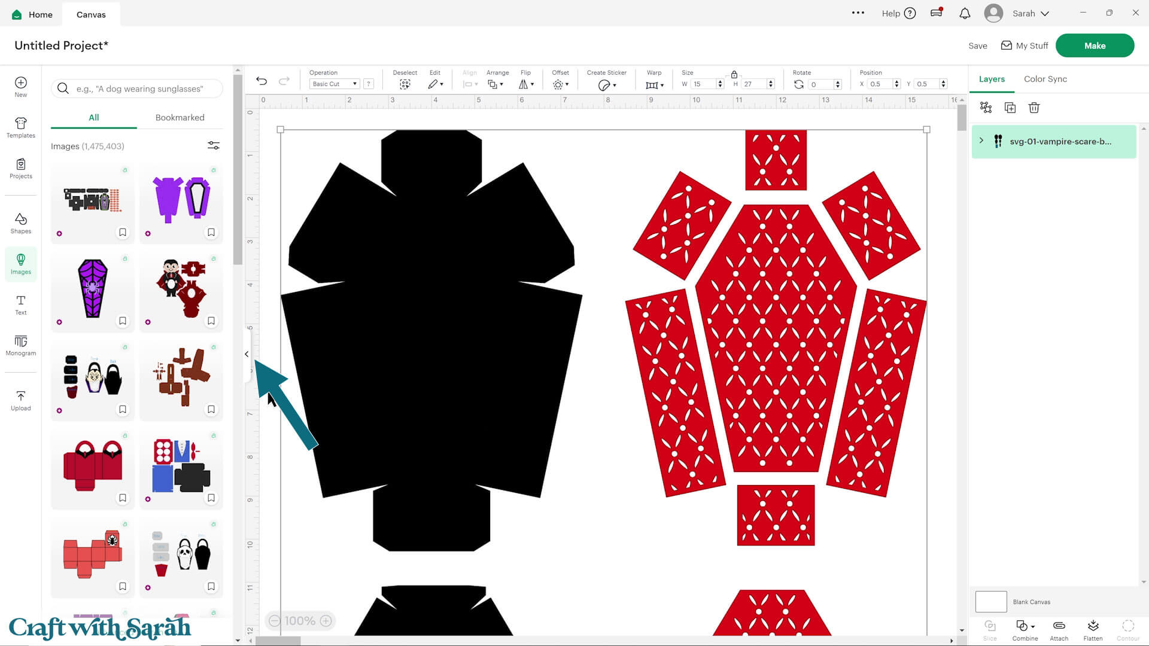Select the Text tool
The width and height of the screenshot is (1149, 646).
pos(21,304)
